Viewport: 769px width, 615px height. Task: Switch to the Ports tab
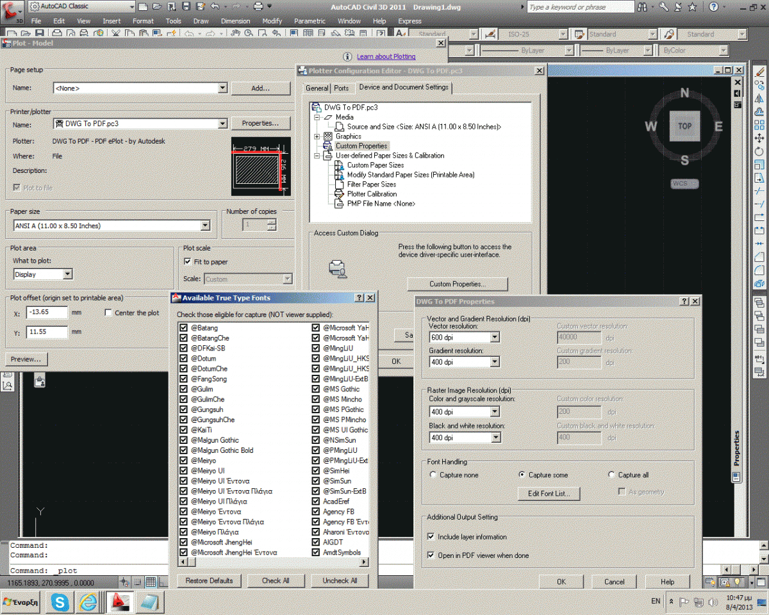click(x=342, y=88)
